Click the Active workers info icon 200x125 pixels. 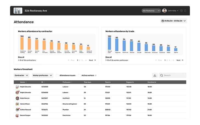[96, 75]
